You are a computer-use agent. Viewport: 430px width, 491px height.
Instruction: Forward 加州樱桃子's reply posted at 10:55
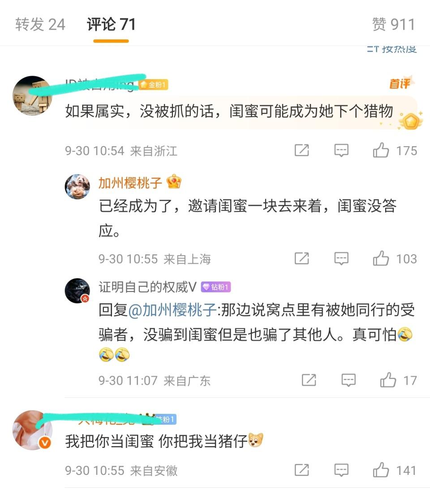coord(302,259)
